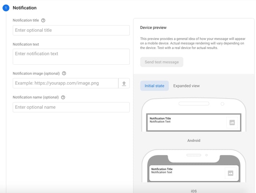256x193 pixels.
Task: Switch to the Expanded view tab
Action: tap(187, 86)
